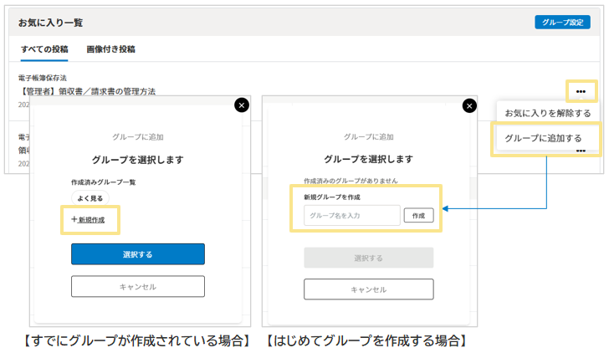The image size is (609, 353).
Task: Click キャンセル in the left dialog
Action: 138,286
